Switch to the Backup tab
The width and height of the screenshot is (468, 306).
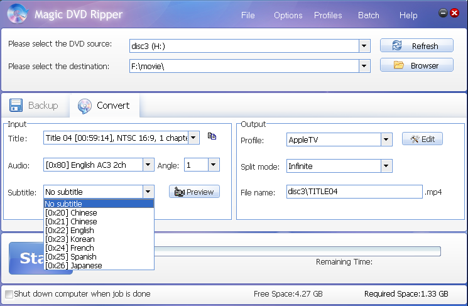click(35, 106)
